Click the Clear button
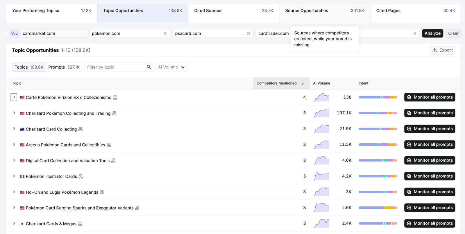This screenshot has height=234, width=465. tap(453, 33)
